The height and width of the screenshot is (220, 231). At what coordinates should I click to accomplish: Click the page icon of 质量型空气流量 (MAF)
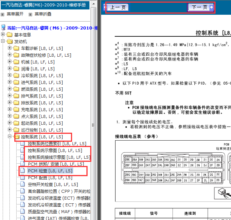[x=22, y=211]
